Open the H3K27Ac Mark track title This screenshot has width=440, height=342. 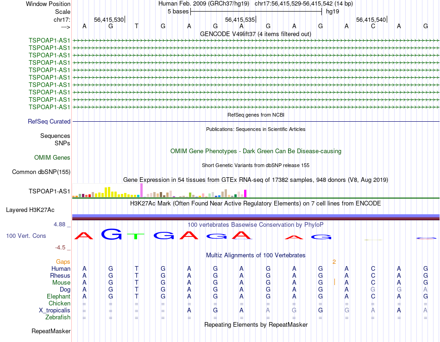pyautogui.click(x=255, y=203)
